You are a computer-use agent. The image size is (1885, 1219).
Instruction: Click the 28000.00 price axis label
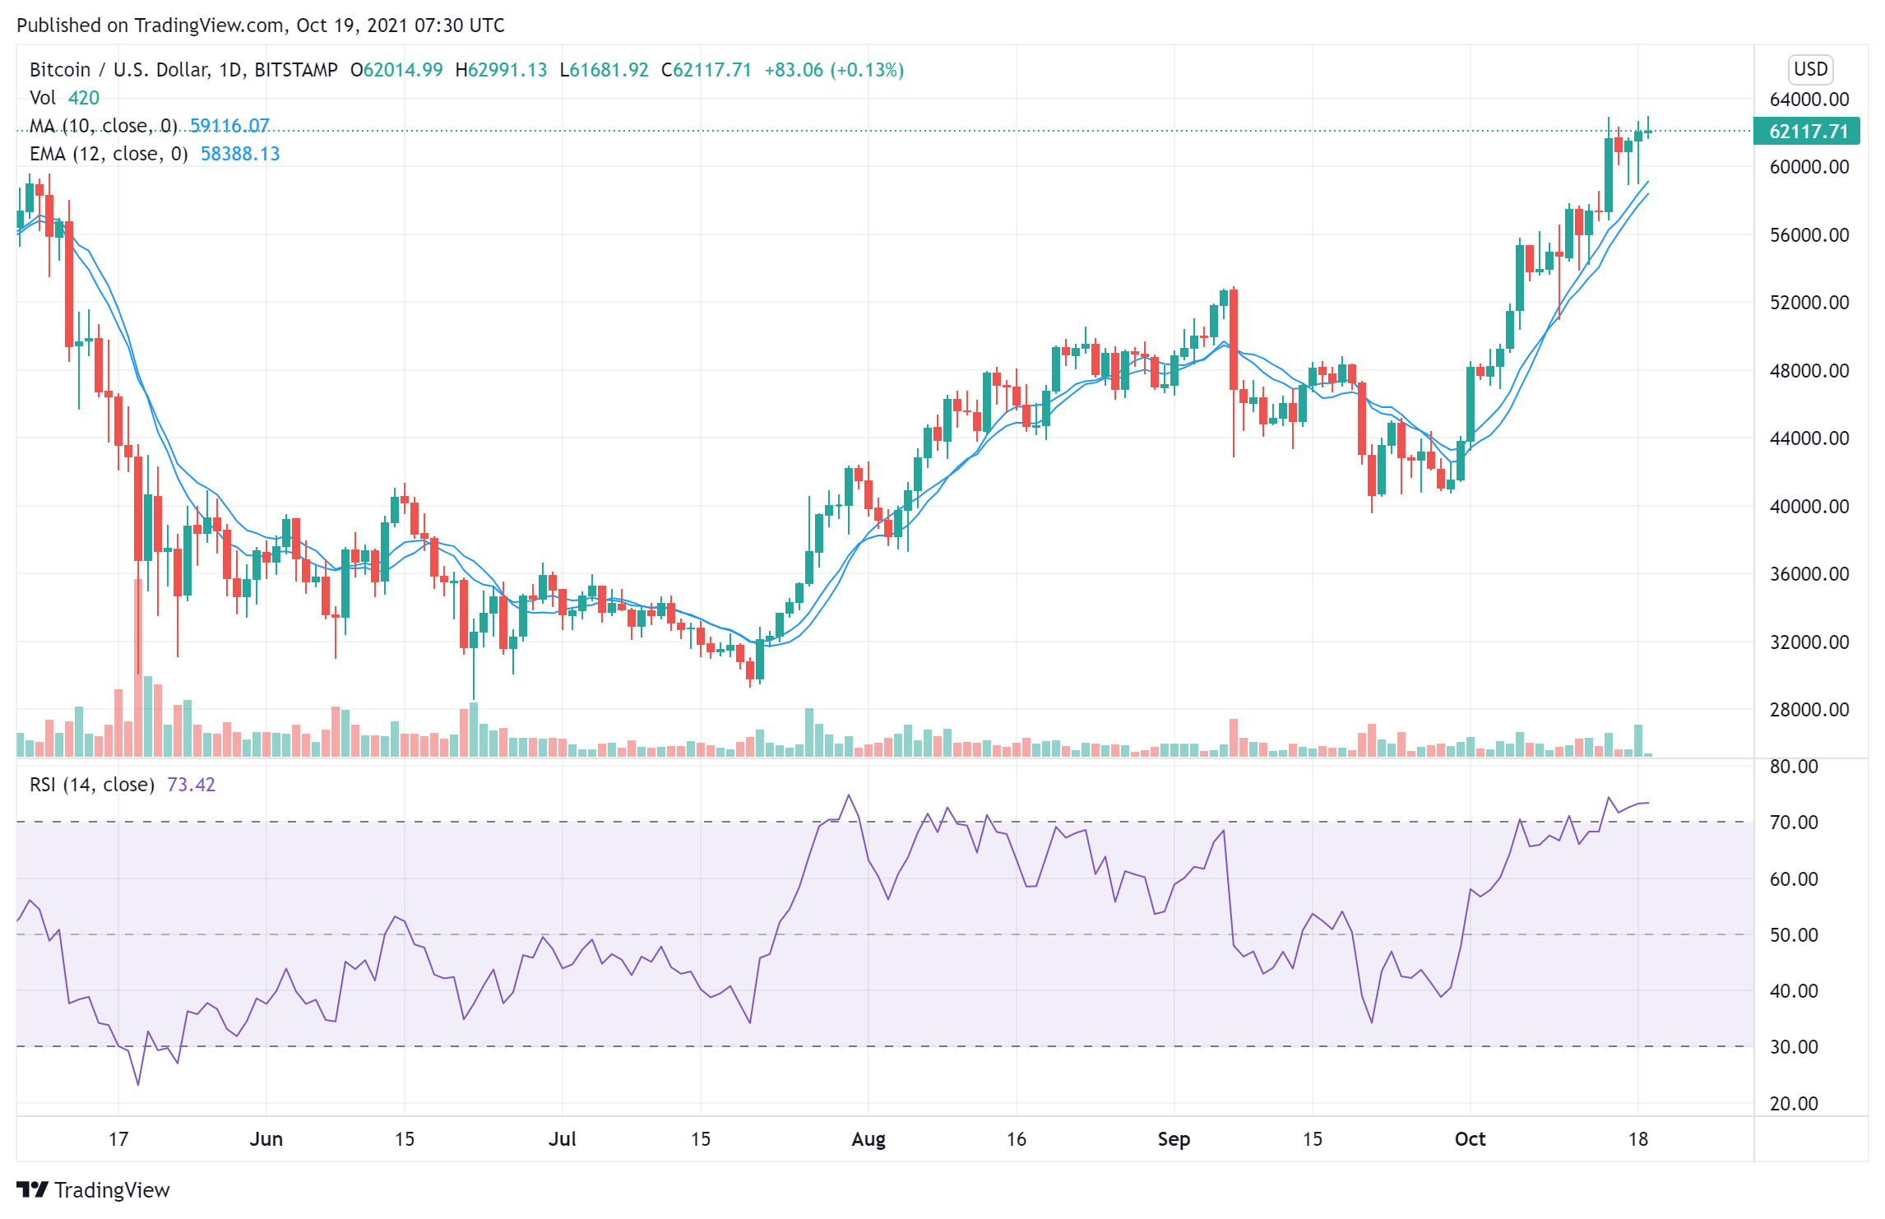(x=1809, y=710)
